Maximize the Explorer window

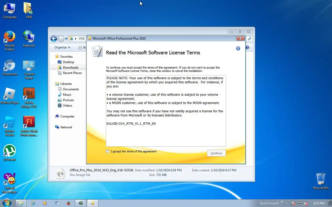240,32
